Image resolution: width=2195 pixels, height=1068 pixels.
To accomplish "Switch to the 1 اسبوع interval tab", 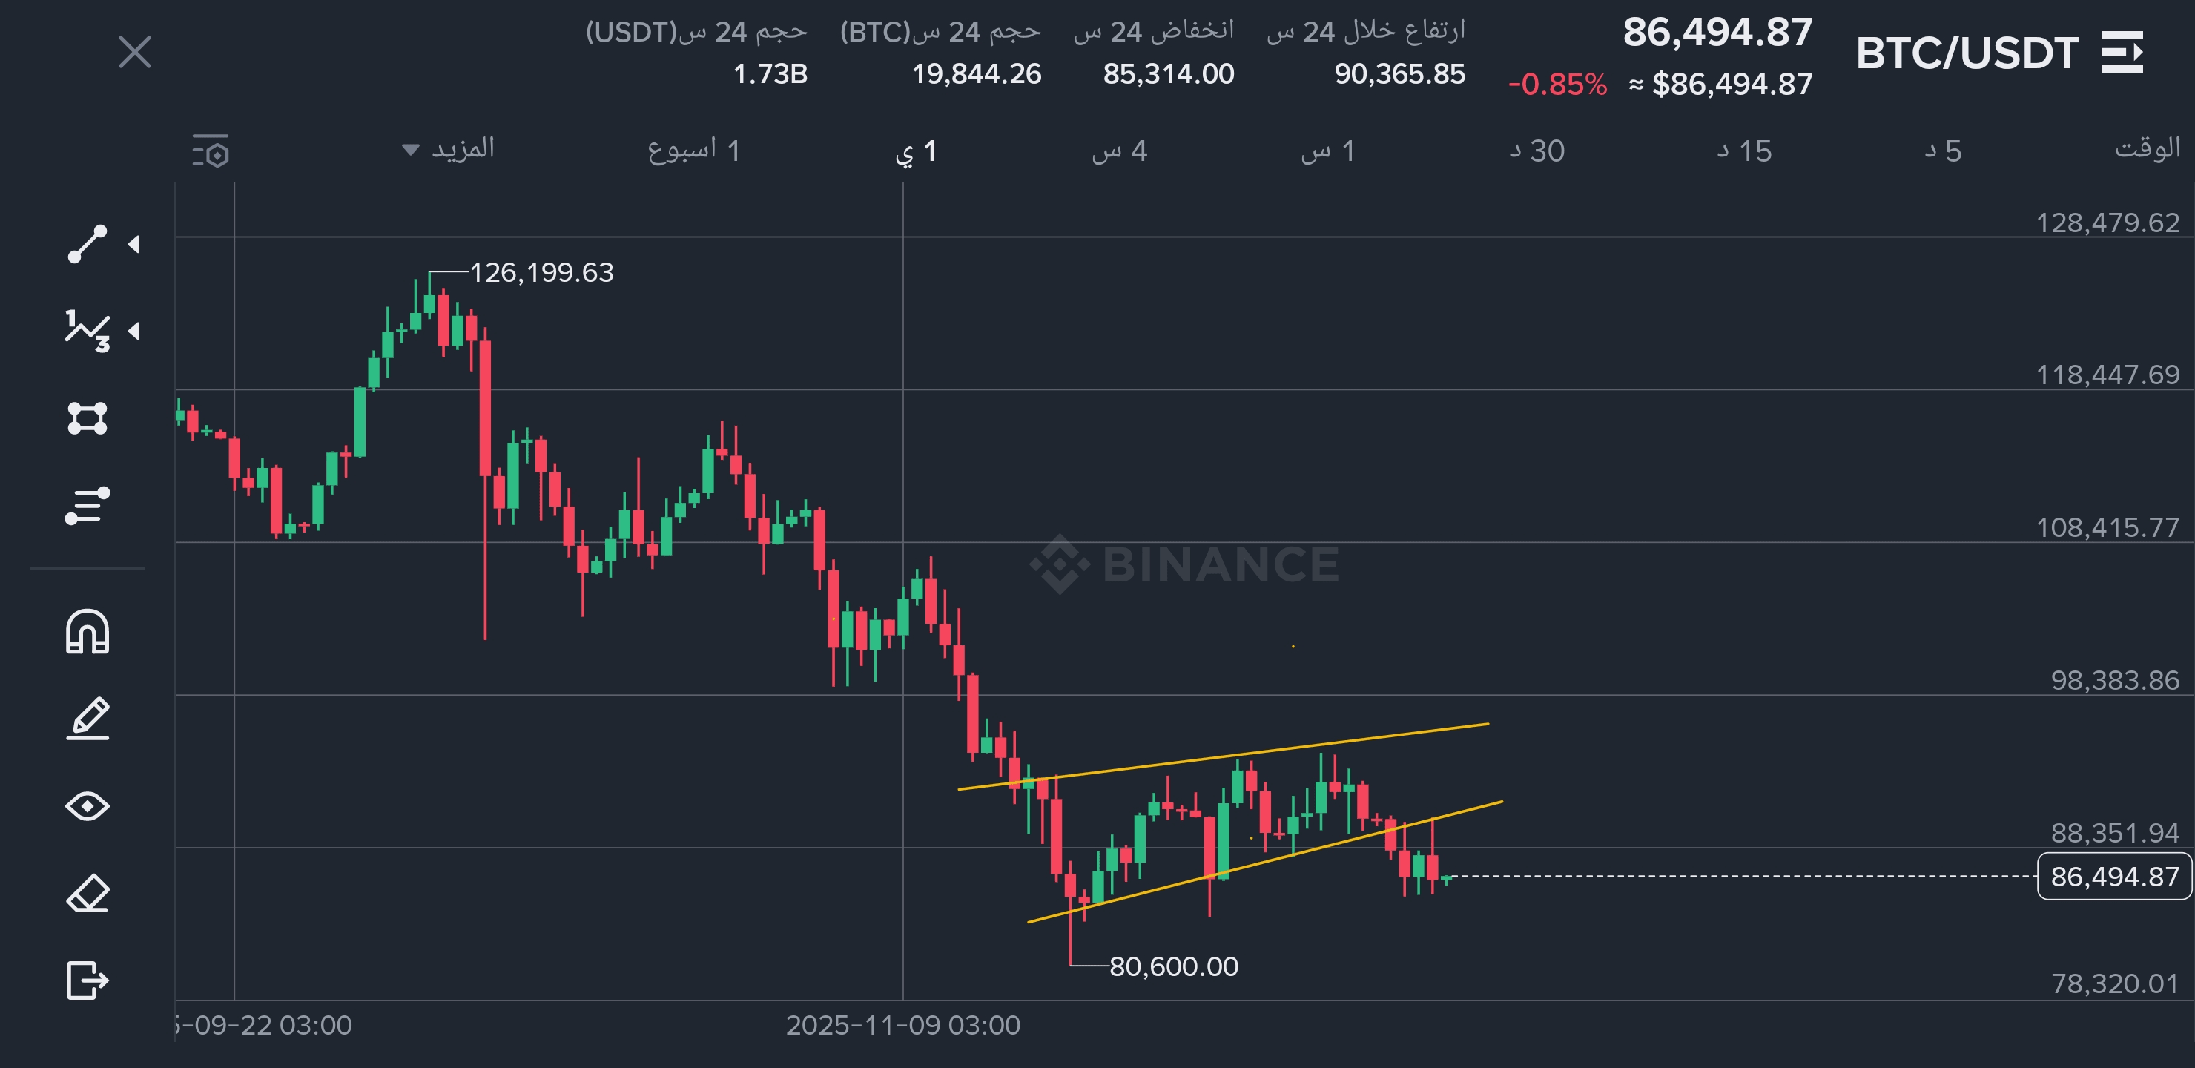I will (693, 151).
